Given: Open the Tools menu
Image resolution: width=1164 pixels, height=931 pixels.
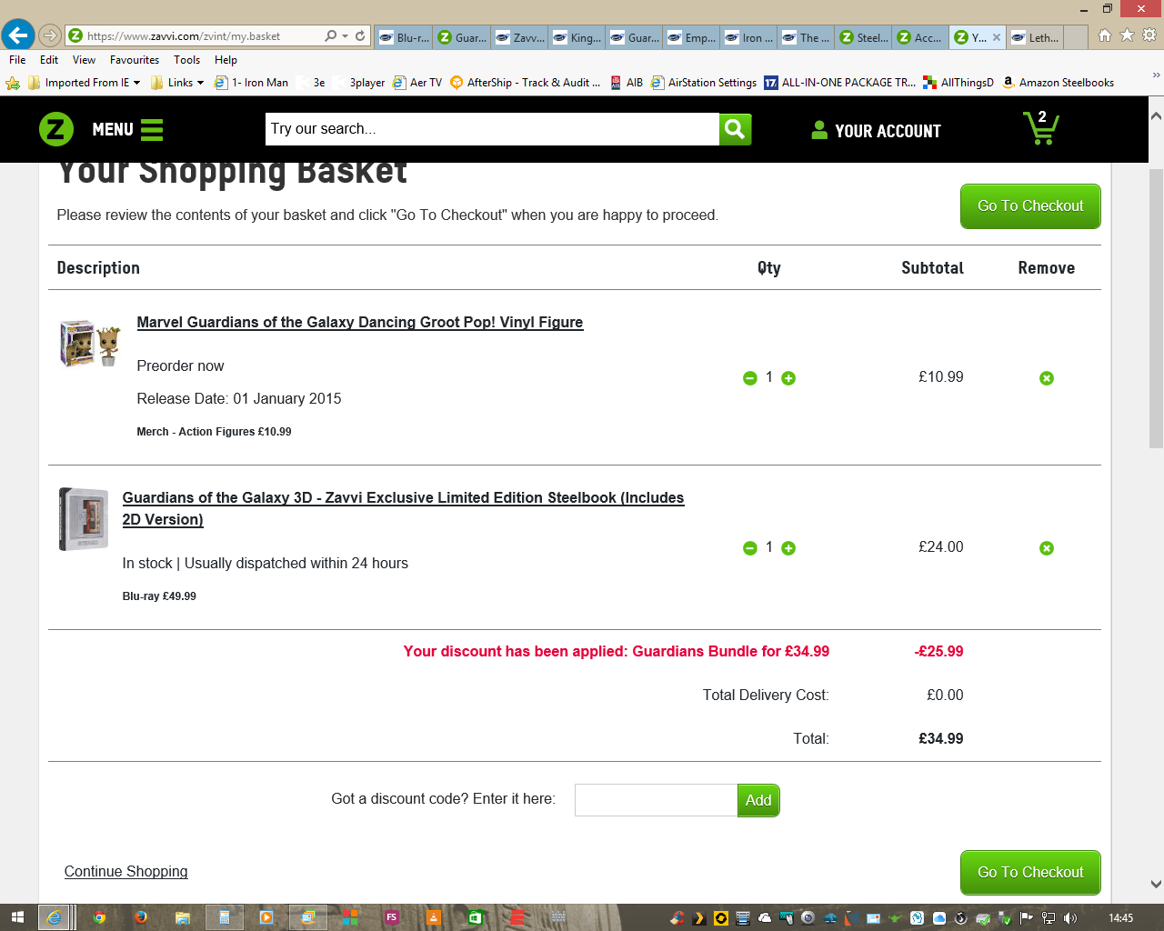Looking at the screenshot, I should (x=186, y=60).
